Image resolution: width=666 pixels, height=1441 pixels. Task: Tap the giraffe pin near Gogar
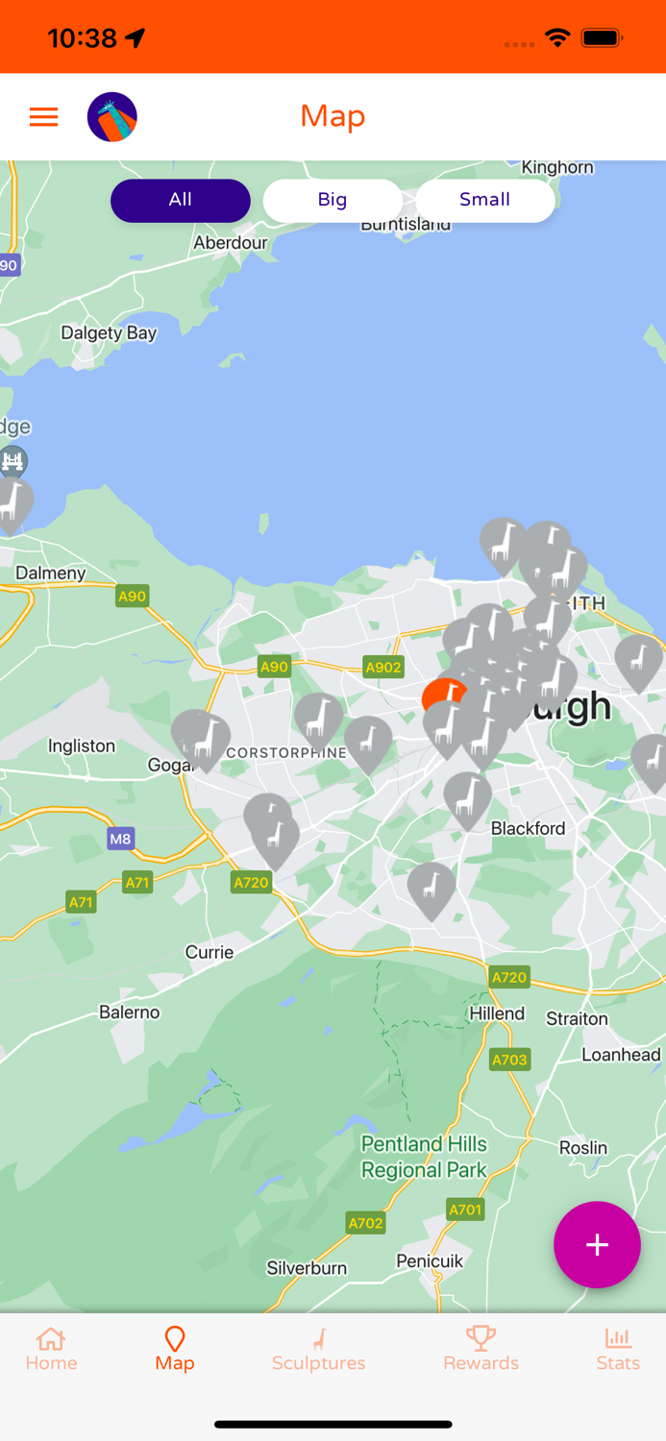tap(205, 742)
